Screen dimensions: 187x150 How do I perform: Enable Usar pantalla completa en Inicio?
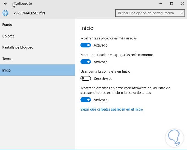pos(86,78)
